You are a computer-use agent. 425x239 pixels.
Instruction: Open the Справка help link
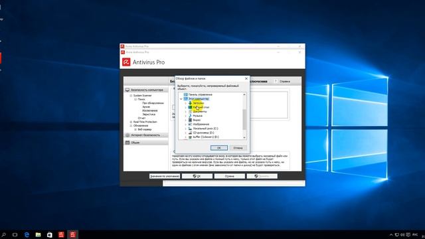click(285, 81)
